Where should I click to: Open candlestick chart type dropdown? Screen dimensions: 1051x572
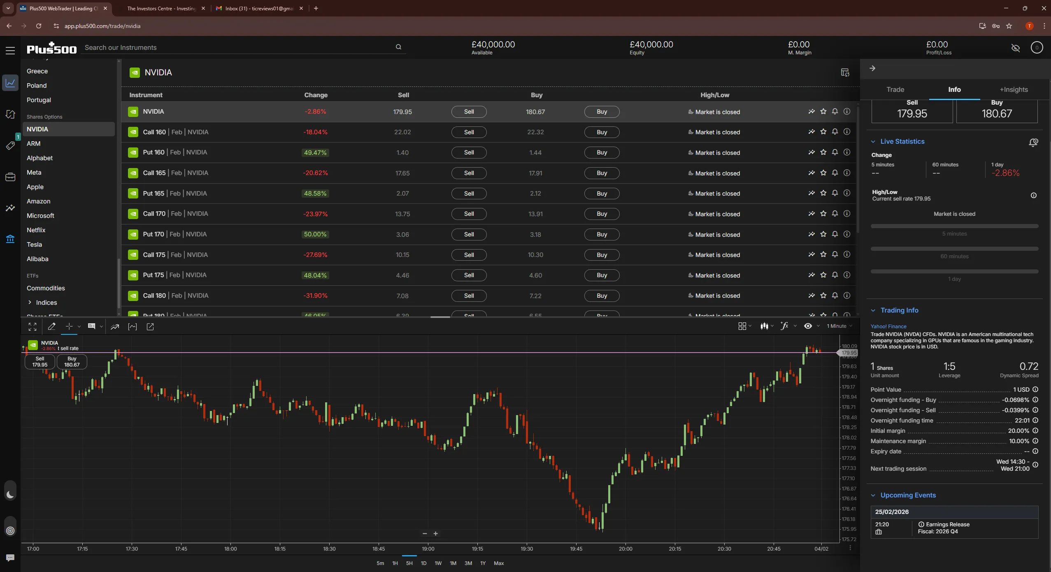tap(767, 326)
